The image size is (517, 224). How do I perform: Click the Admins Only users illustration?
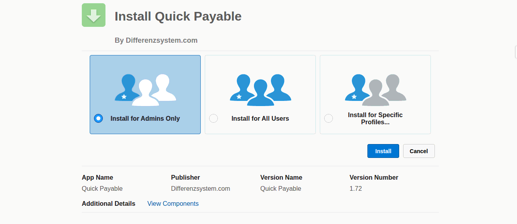coord(146,90)
